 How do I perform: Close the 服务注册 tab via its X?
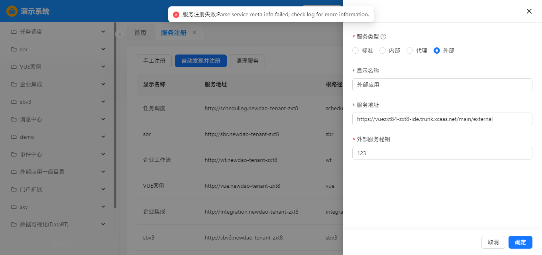pos(194,32)
